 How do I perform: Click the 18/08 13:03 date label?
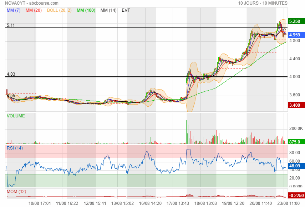(x=205, y=203)
